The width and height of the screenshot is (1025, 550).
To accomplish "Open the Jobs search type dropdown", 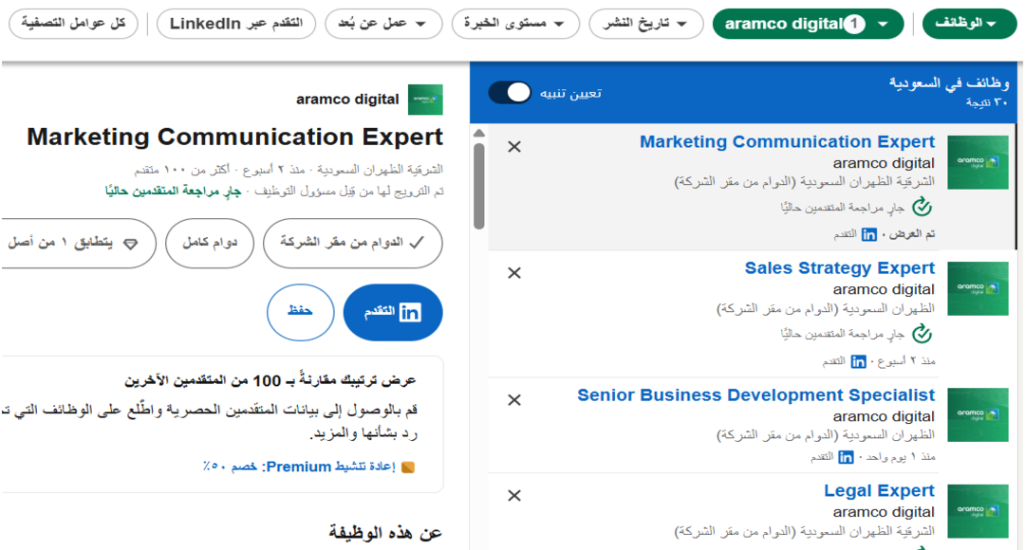I will [x=969, y=24].
